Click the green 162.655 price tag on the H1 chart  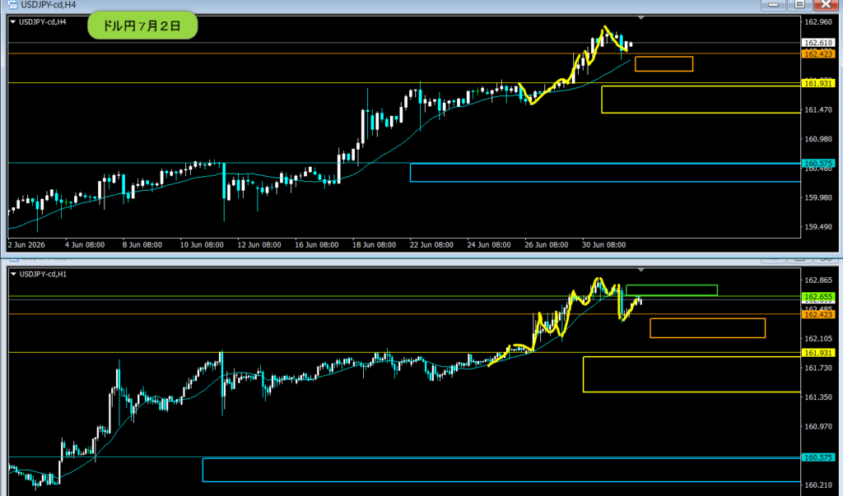pyautogui.click(x=818, y=297)
